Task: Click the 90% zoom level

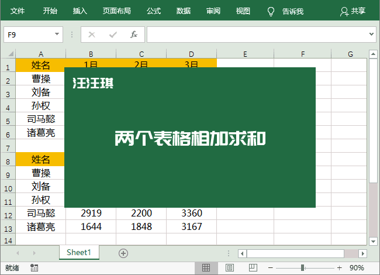Action: click(357, 268)
